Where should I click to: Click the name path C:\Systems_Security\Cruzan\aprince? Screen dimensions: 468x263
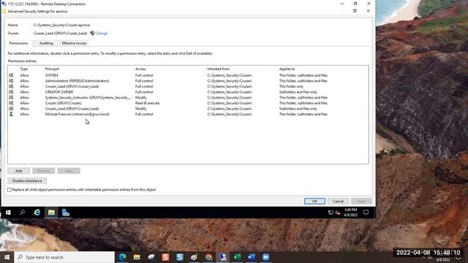(x=61, y=25)
